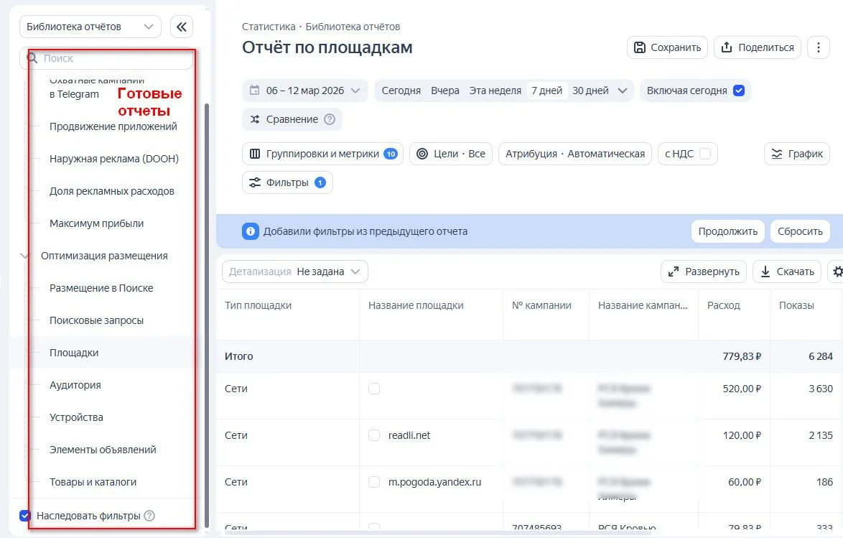Image resolution: width=843 pixels, height=538 pixels.
Task: Click the filters sliders icon
Action: pyautogui.click(x=255, y=182)
